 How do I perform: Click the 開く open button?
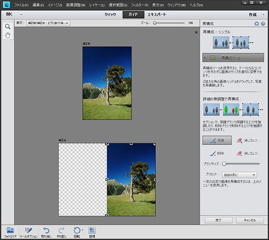9,14
